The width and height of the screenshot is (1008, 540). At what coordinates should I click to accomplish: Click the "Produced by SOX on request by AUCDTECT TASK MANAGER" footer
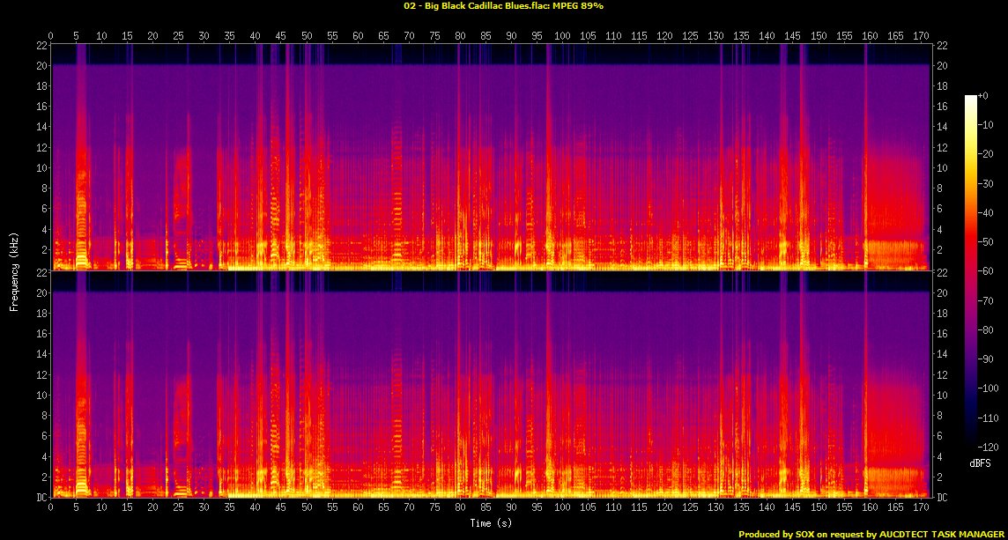click(x=871, y=534)
